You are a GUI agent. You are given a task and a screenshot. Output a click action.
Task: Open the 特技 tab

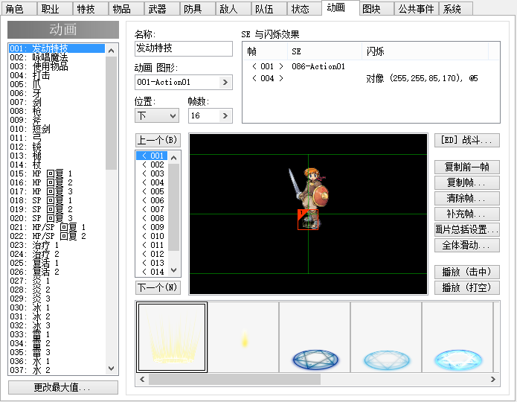[x=90, y=9]
